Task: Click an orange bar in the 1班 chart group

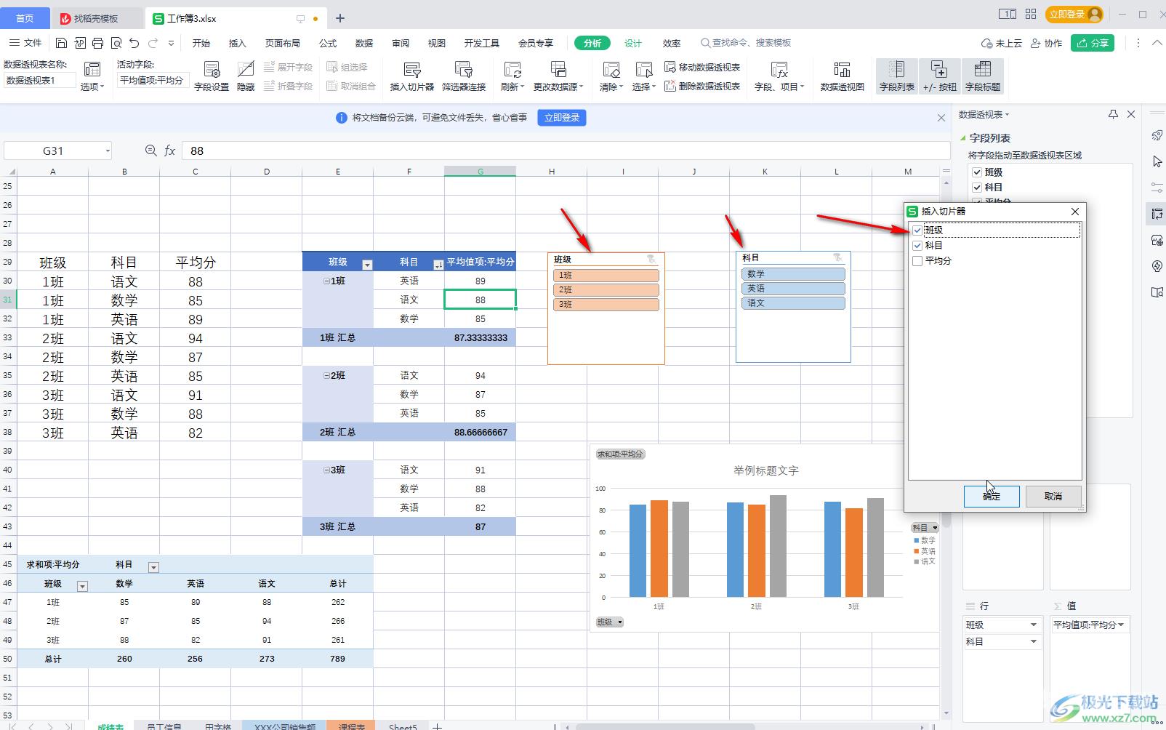Action: (x=659, y=549)
